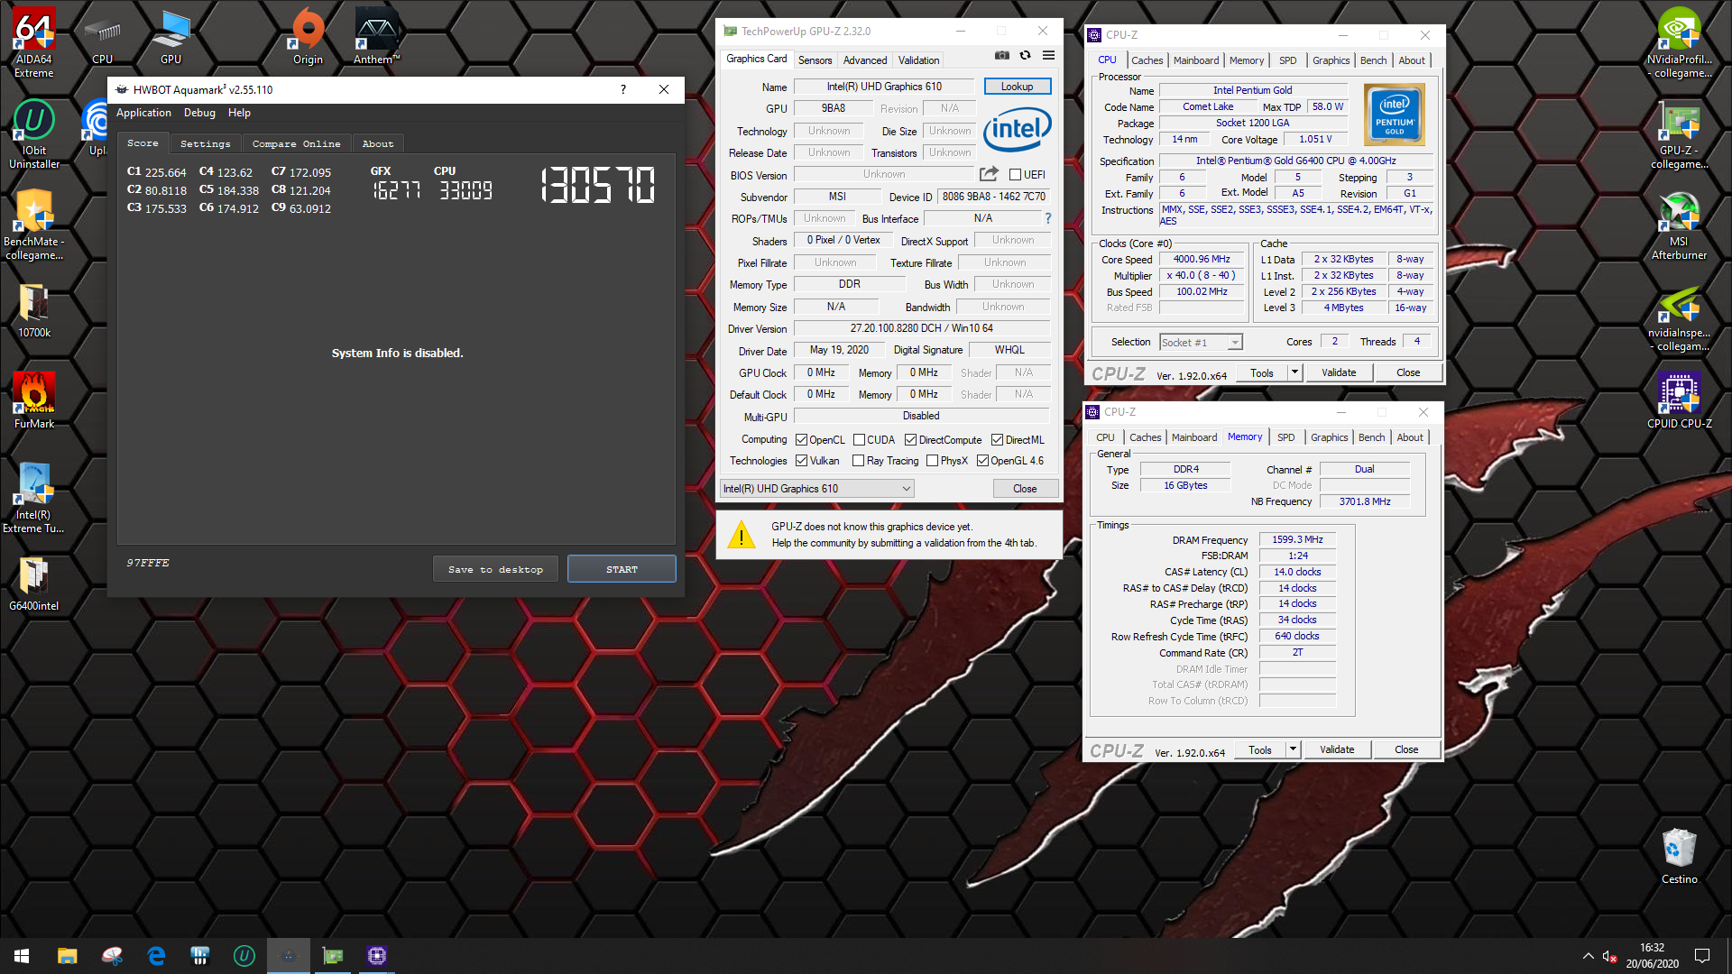Open Bench tab in upper CPU-Z
Screen dimensions: 1732x974
coord(1373,60)
